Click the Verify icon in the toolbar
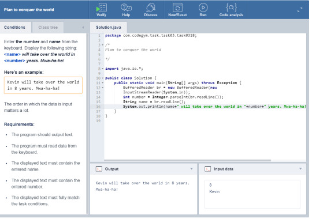Image resolution: width=312 pixels, height=219 pixels. pyautogui.click(x=102, y=8)
